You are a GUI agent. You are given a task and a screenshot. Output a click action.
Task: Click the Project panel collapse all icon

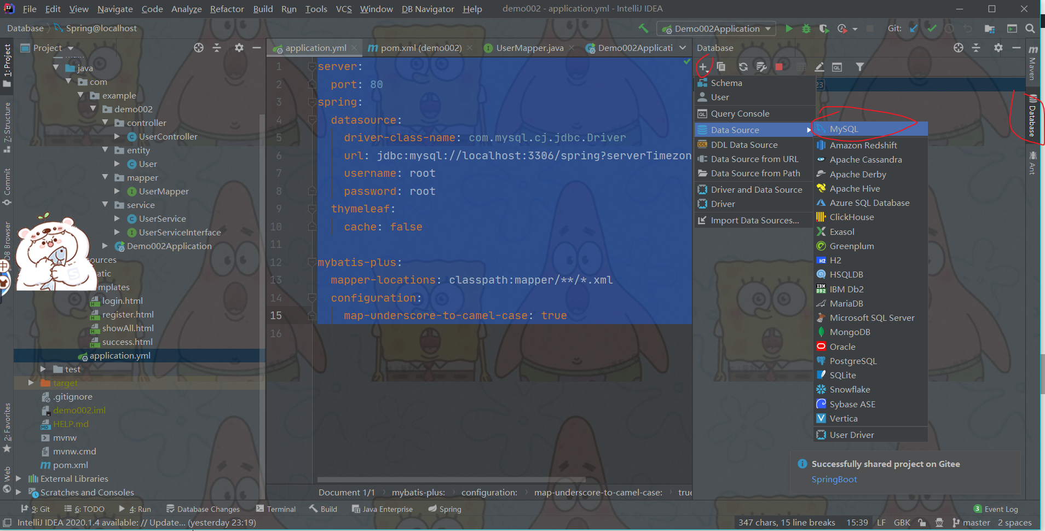pos(217,48)
